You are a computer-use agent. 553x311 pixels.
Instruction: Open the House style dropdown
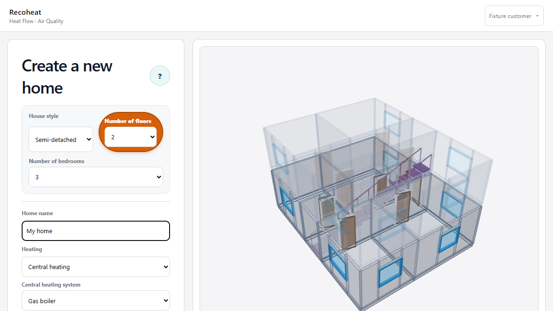(61, 139)
